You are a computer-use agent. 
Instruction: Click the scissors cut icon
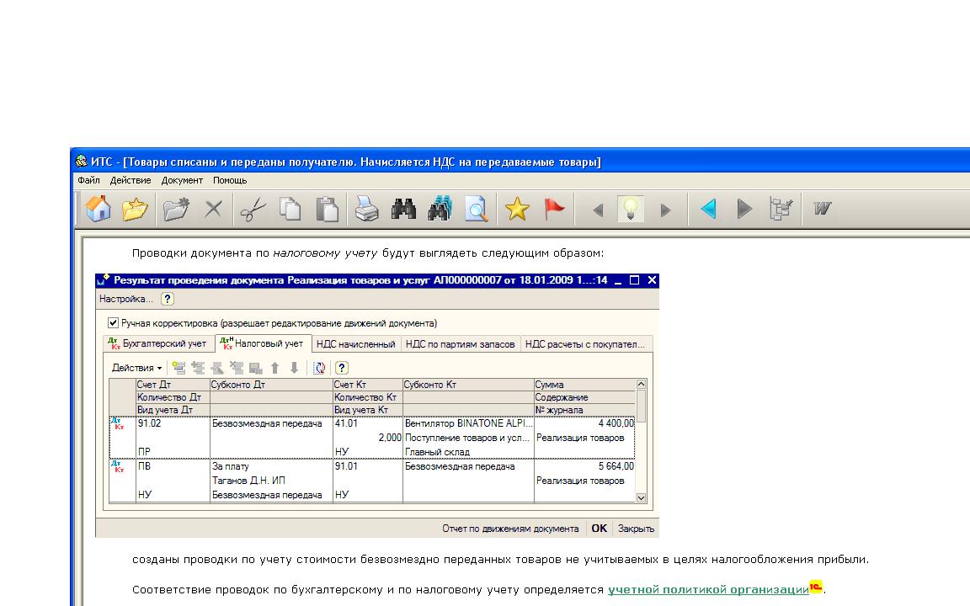(252, 210)
